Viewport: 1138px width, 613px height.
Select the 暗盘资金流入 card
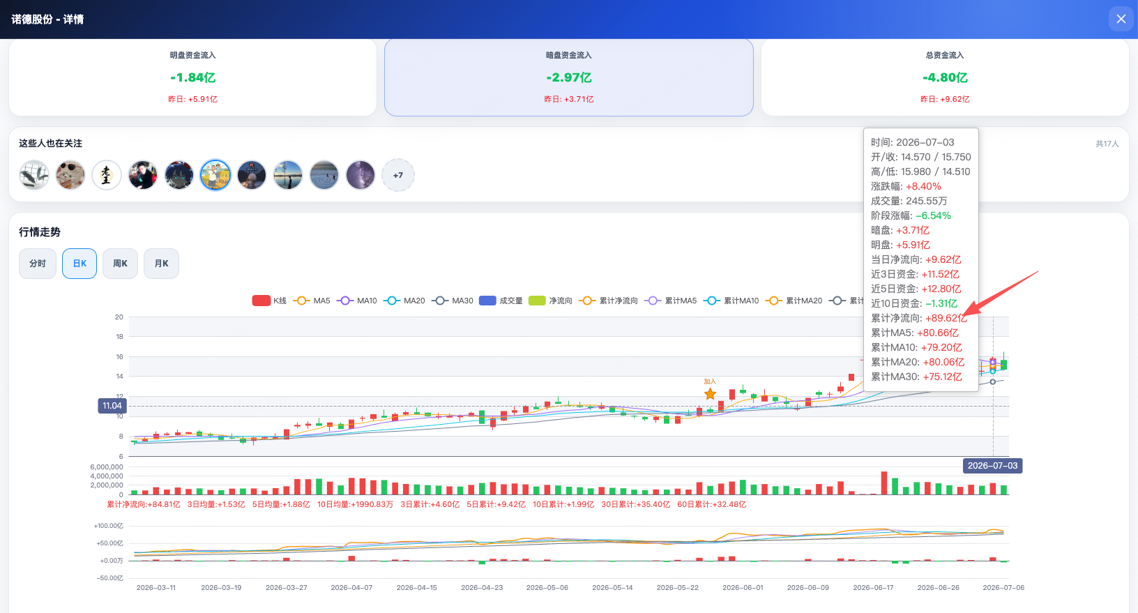coord(569,77)
